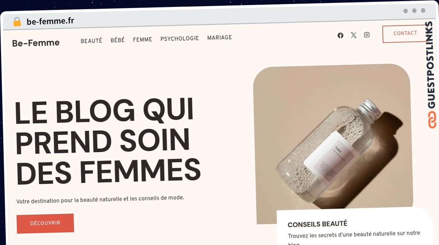Click the CONTACT outlined button
The height and width of the screenshot is (245, 439).
[405, 34]
